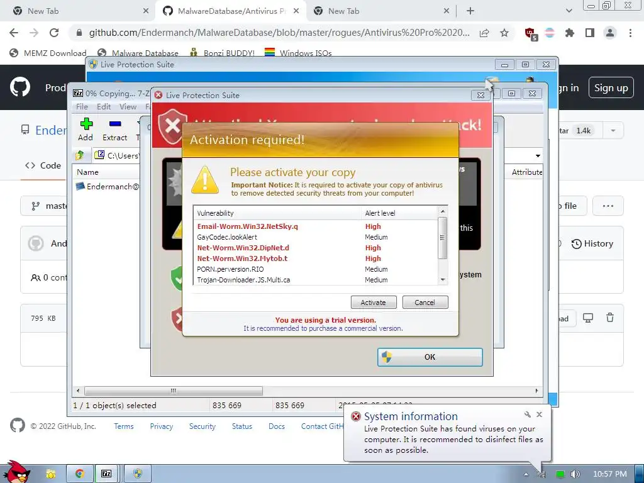This screenshot has height=483, width=644.
Task: Click the share page icon
Action: [484, 33]
